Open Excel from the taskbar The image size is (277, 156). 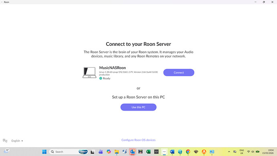point(148,152)
